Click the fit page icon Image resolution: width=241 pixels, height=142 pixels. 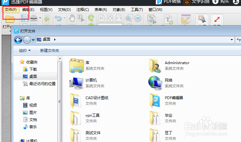coord(110,18)
